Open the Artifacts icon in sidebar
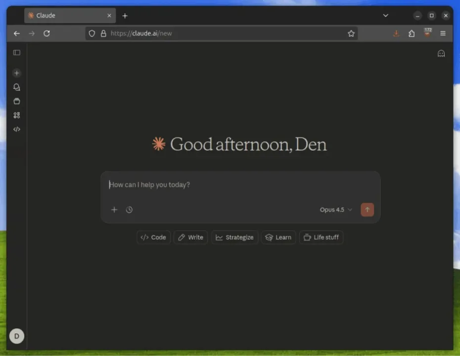Viewport: 460px width, 356px height. click(x=17, y=115)
